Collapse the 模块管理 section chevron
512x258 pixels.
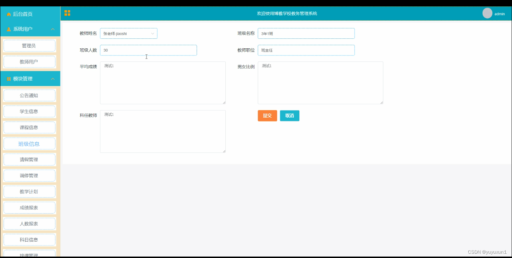pos(53,79)
